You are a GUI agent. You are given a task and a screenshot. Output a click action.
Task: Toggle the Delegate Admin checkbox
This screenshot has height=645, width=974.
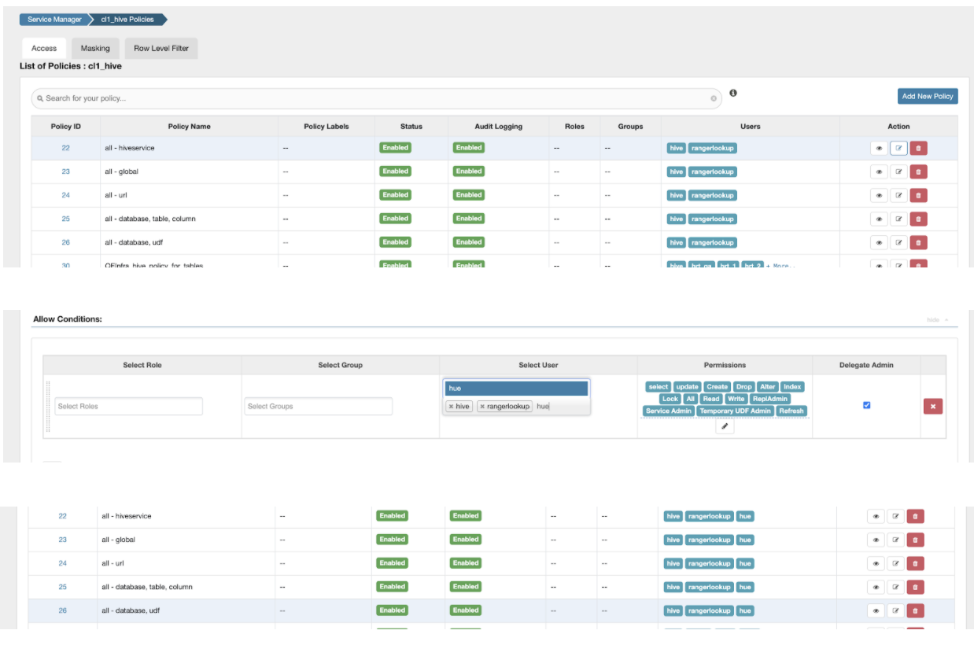point(866,405)
